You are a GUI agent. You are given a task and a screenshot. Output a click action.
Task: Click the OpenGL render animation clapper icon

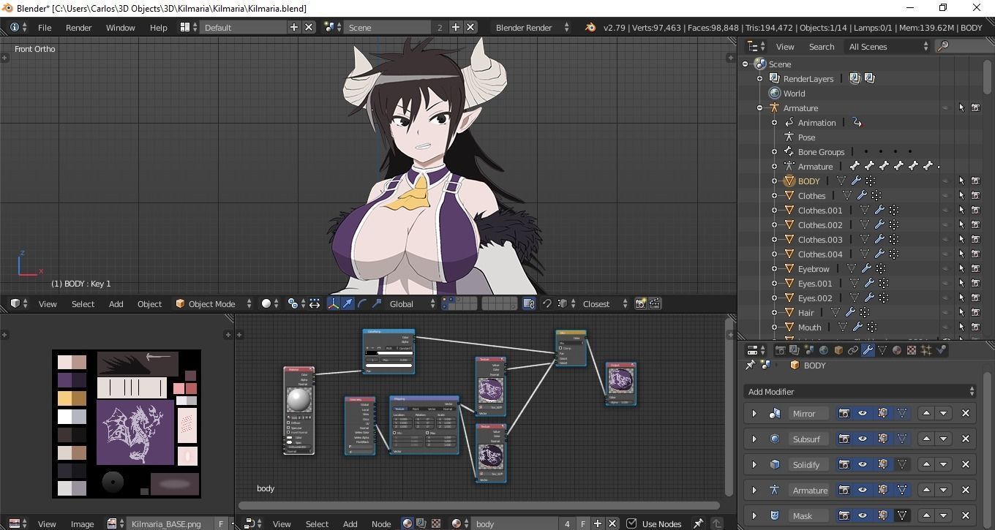656,304
